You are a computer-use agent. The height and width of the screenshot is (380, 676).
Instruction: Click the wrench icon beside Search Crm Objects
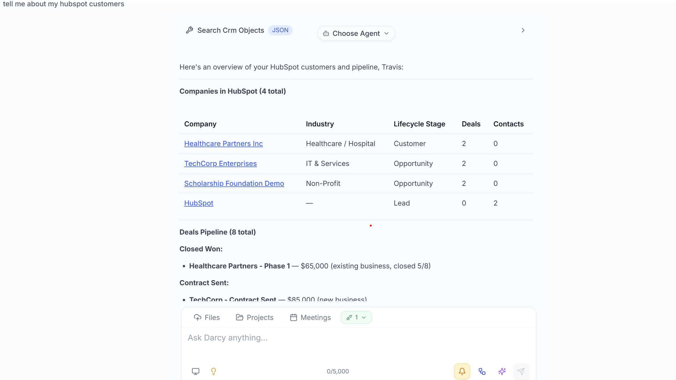(x=189, y=30)
